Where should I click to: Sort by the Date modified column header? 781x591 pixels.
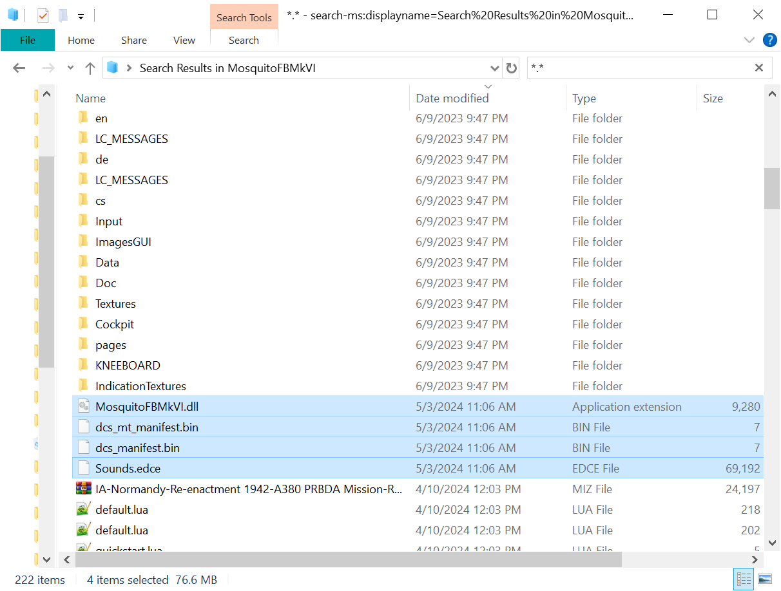(452, 98)
